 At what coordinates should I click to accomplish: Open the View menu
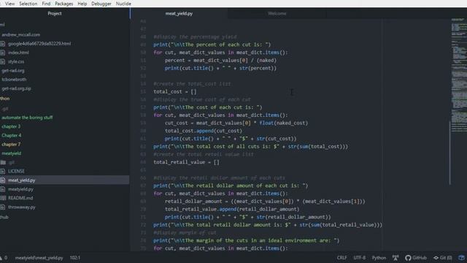point(9,4)
